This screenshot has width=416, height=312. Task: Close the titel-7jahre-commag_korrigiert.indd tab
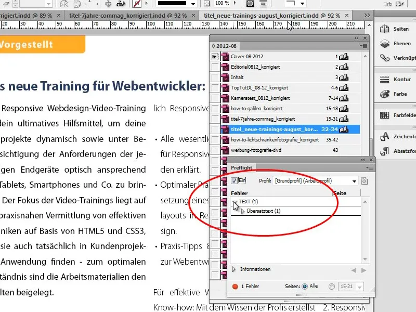coord(193,16)
